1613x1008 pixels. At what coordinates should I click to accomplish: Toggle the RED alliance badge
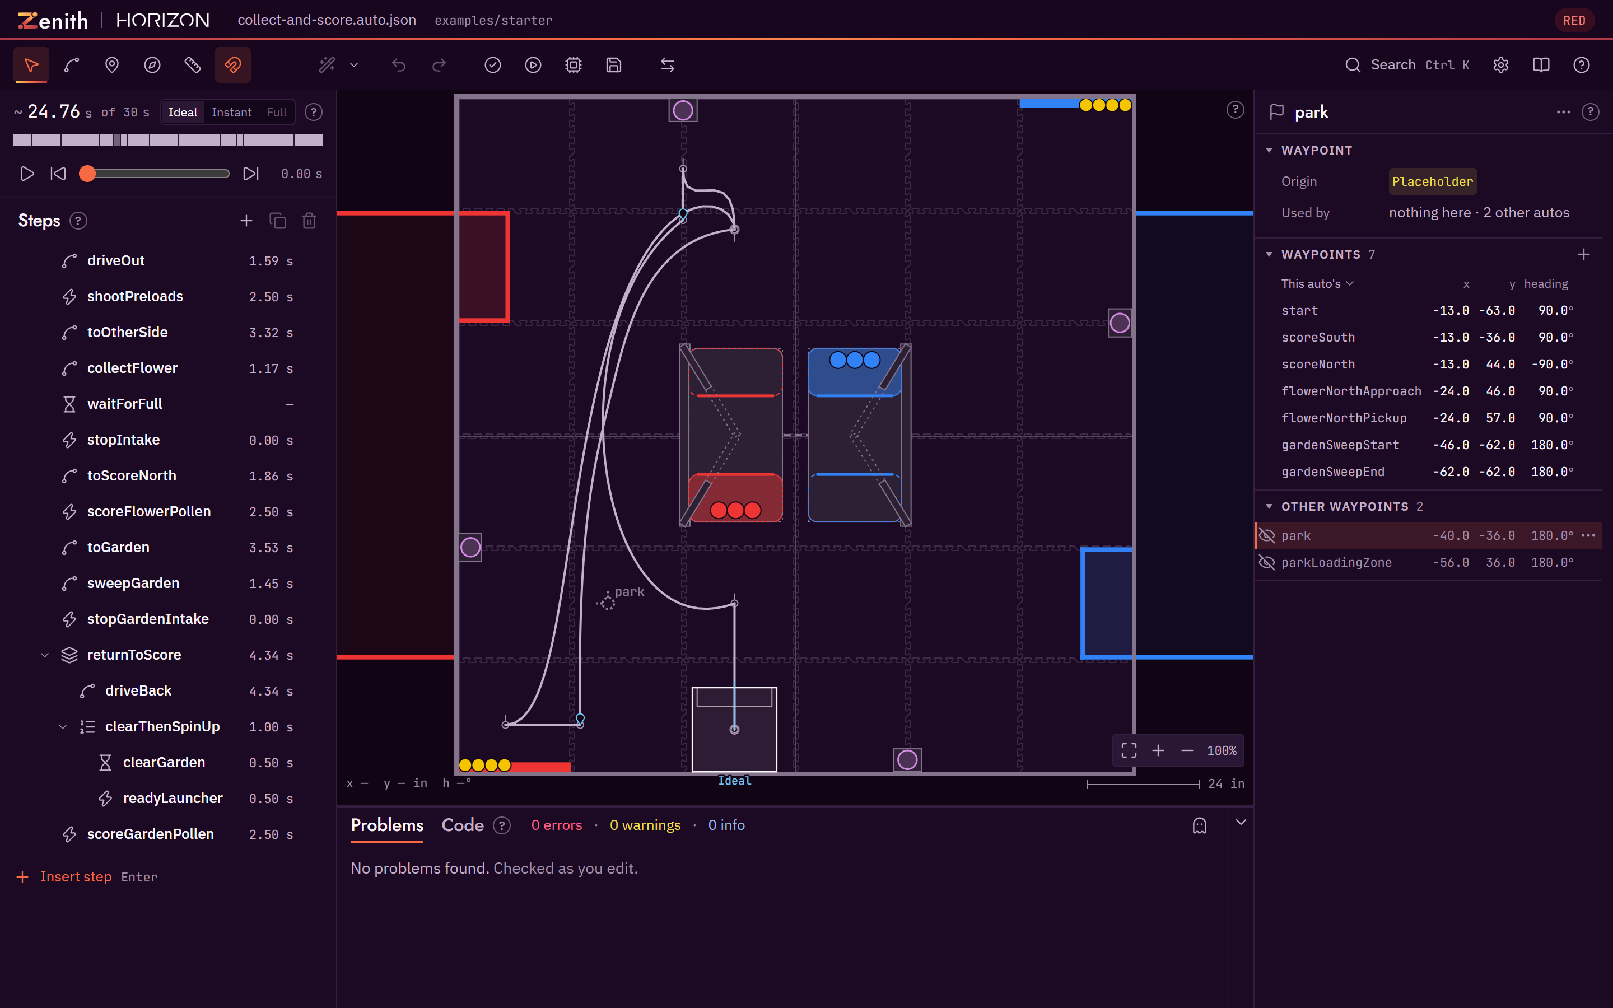tap(1574, 20)
